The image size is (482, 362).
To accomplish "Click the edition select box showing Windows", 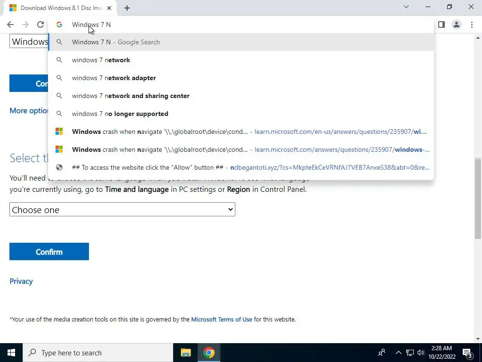I will point(29,41).
